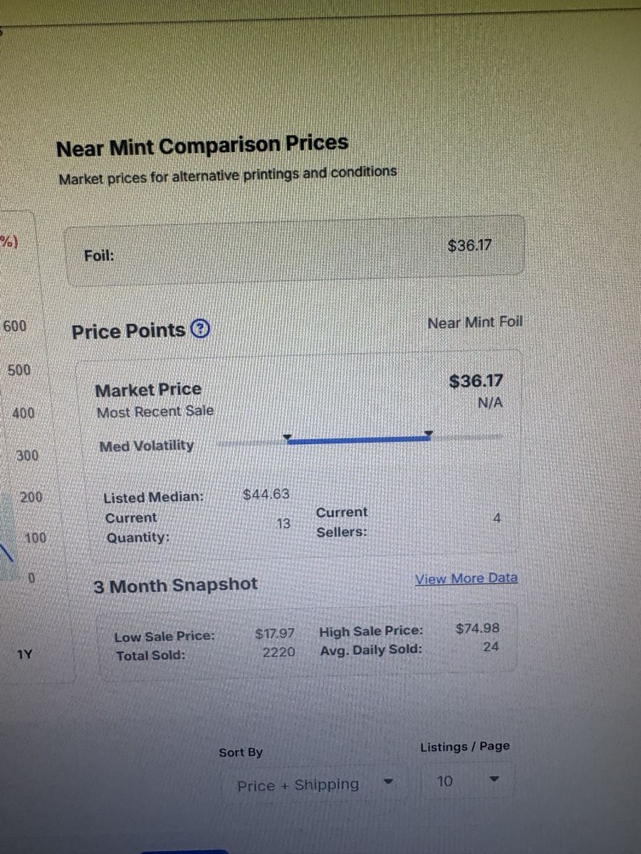Select the 1Y chart range tab

[x=24, y=653]
